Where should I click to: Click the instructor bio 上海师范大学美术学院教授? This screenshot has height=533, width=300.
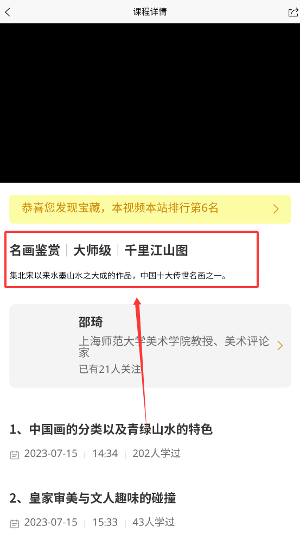(x=174, y=346)
